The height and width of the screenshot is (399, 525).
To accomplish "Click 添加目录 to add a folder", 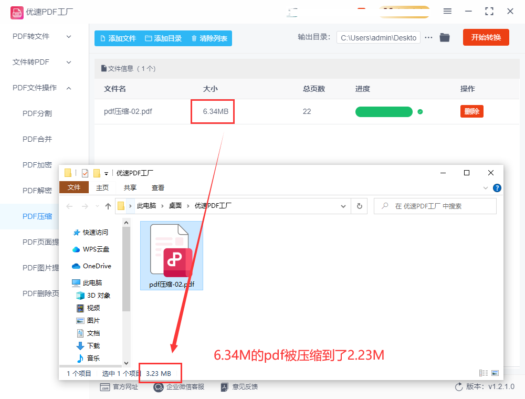I will point(163,38).
